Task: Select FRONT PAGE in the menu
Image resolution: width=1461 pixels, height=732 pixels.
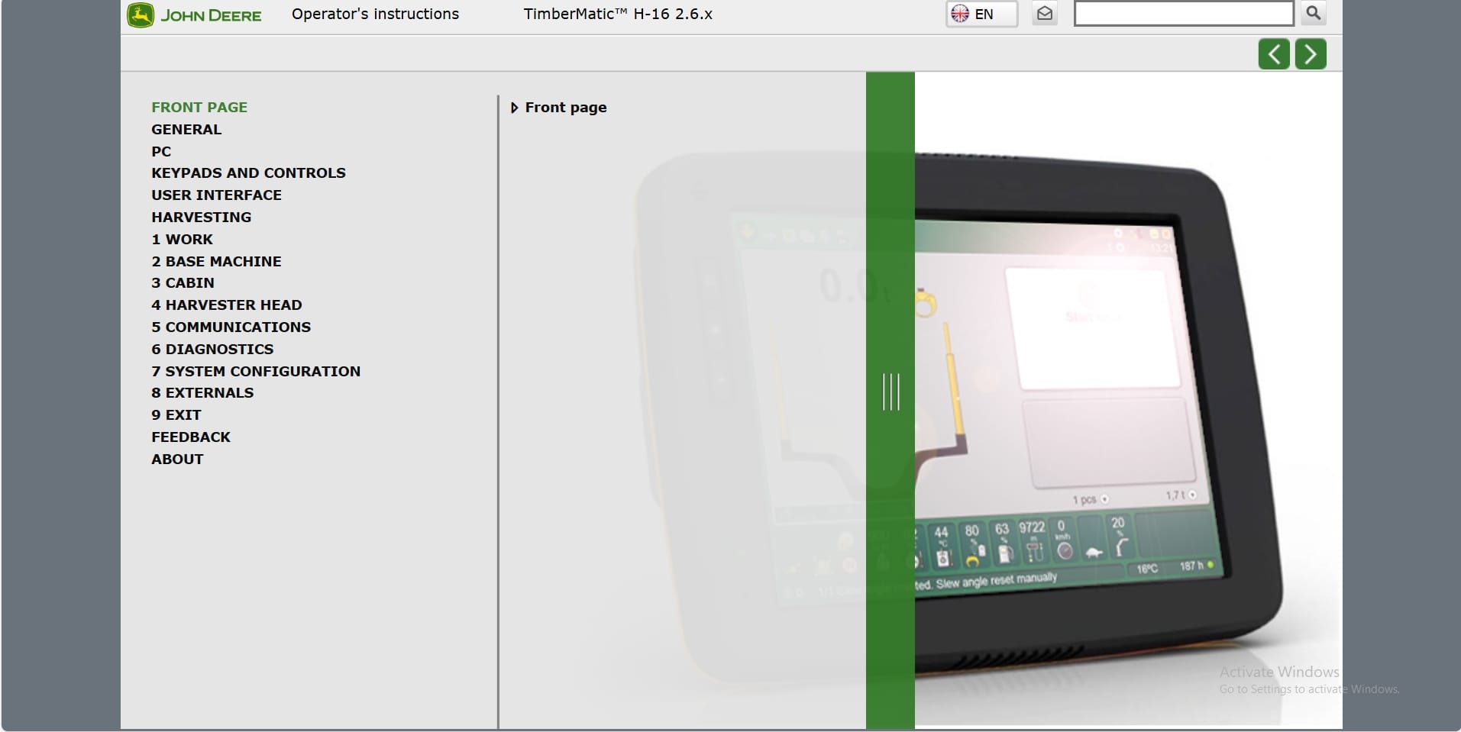Action: [199, 108]
